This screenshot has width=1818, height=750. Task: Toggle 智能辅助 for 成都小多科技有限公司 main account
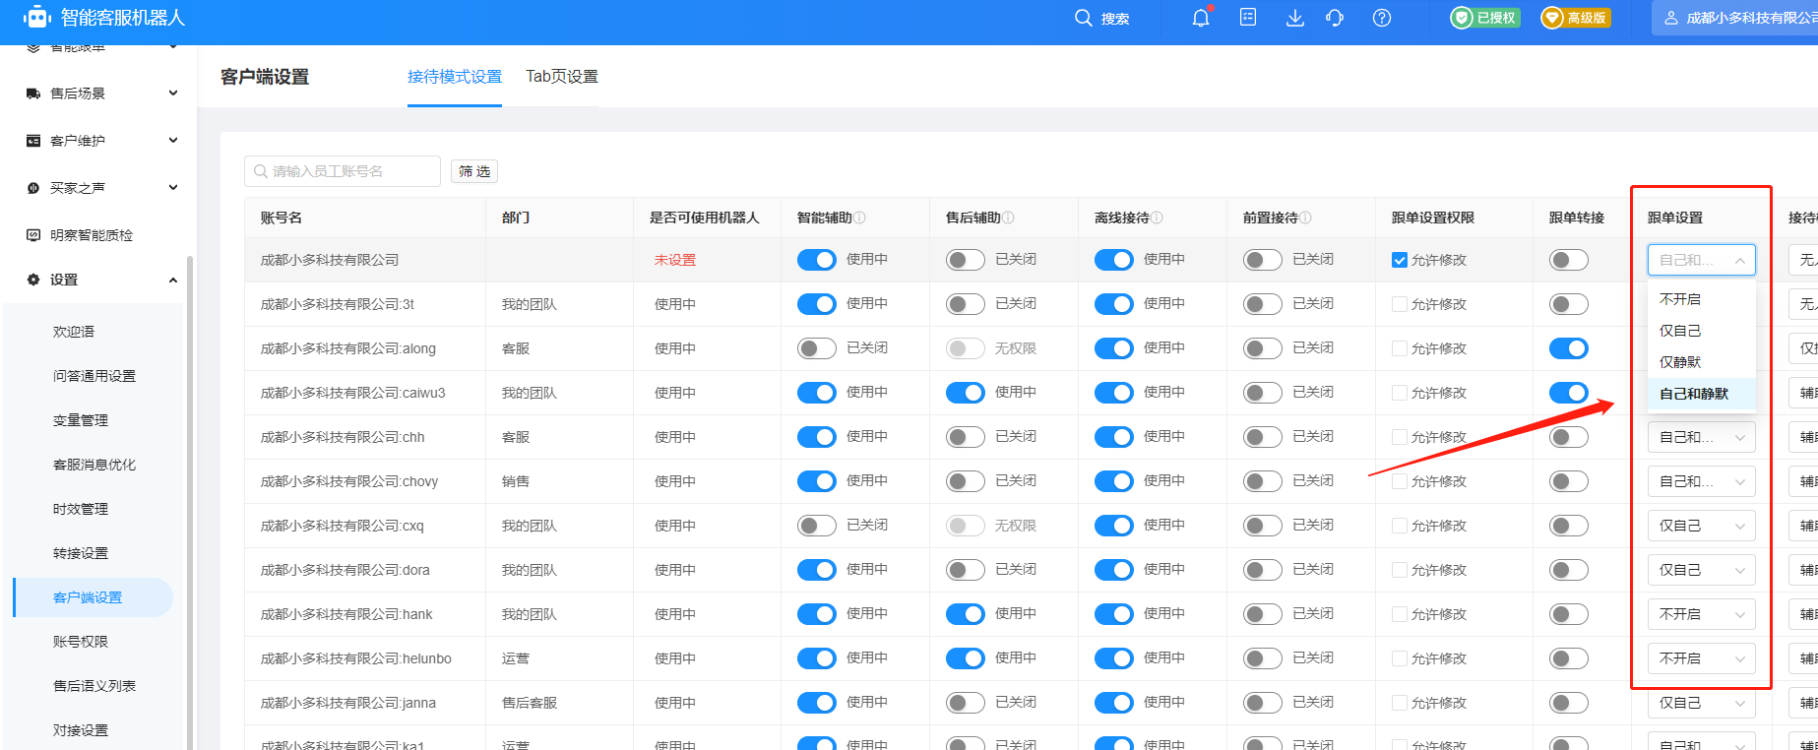pyautogui.click(x=816, y=260)
